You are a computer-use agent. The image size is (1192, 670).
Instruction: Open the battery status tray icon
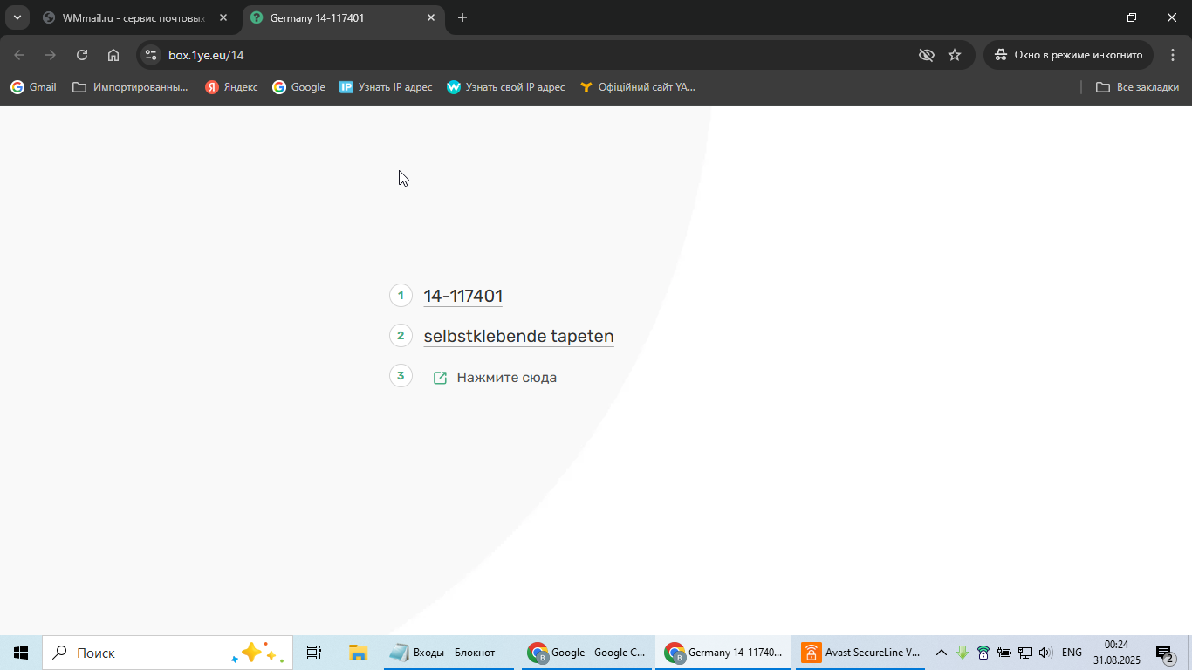1004,653
